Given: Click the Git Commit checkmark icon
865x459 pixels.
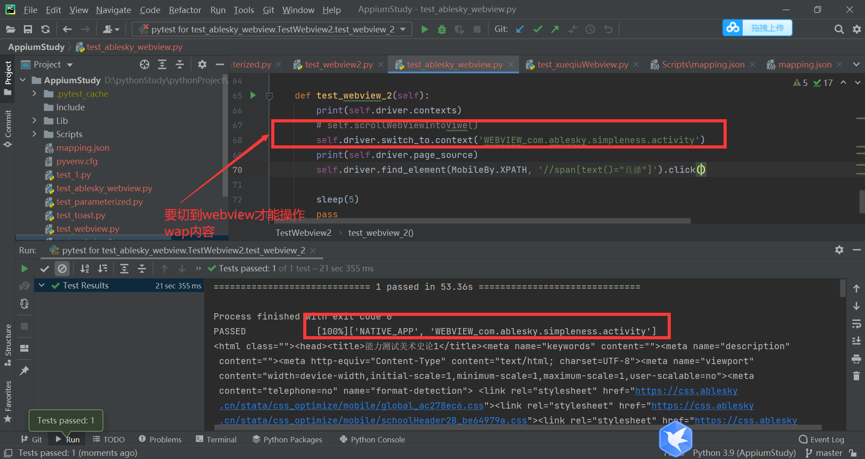Looking at the screenshot, I should (x=537, y=29).
